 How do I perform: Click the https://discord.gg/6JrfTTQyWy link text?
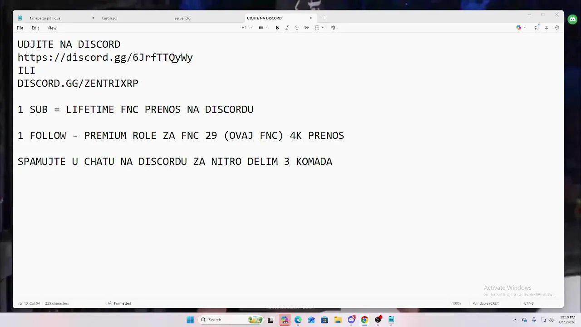(x=105, y=58)
